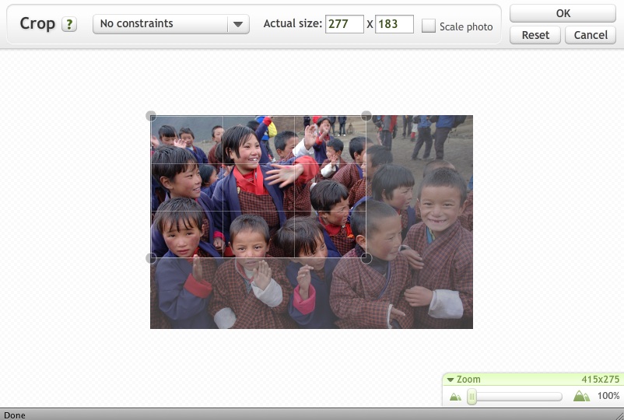Click the top-left crop handle
The image size is (624, 420).
click(151, 116)
